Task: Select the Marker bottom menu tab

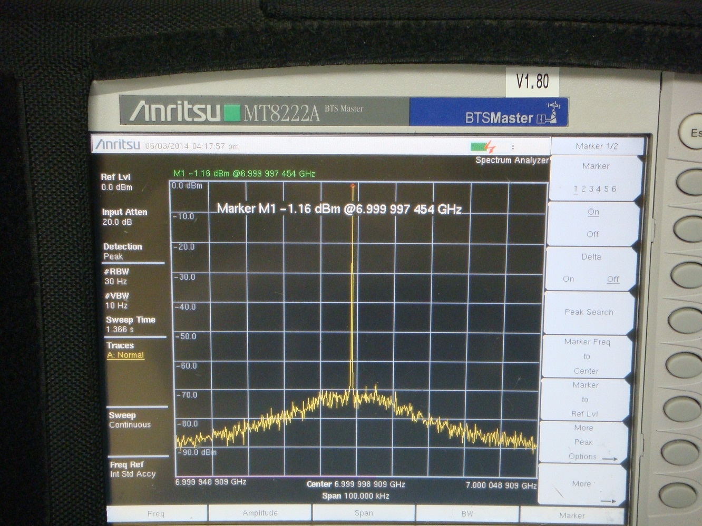Action: click(572, 515)
